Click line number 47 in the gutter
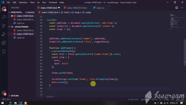186x105 pixels. [x=41, y=79]
